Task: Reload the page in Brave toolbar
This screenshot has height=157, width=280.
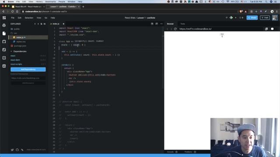Action: pyautogui.click(x=12, y=12)
